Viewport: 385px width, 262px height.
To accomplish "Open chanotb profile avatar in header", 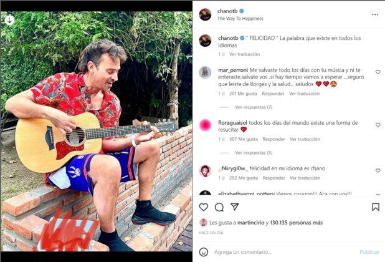I will coord(205,14).
